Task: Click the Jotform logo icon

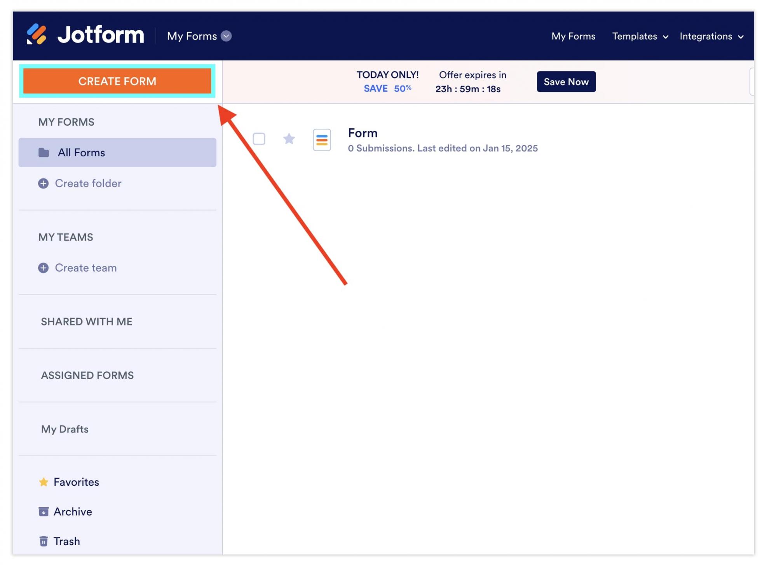Action: (37, 35)
